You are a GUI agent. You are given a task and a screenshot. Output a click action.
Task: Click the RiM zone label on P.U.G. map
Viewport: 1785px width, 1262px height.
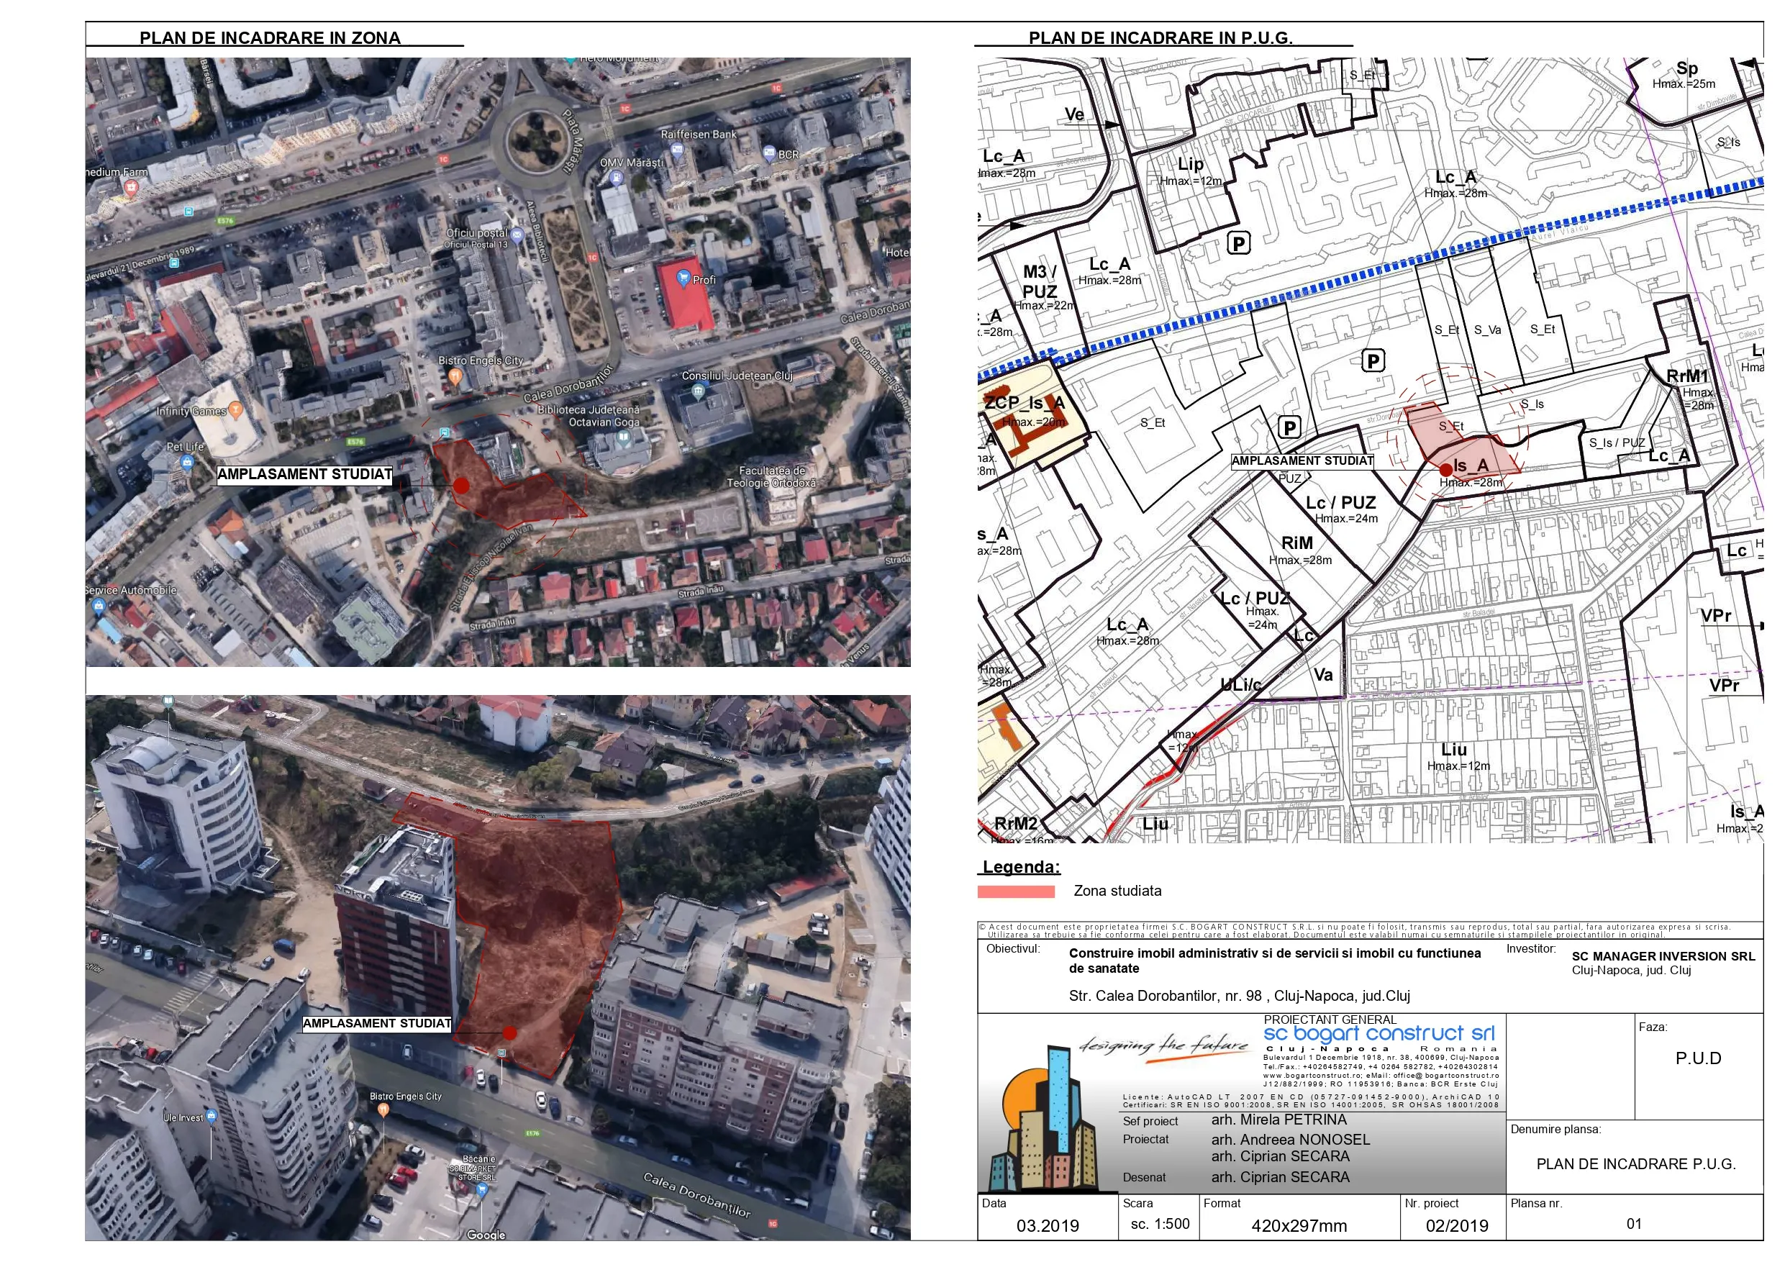pos(1296,543)
